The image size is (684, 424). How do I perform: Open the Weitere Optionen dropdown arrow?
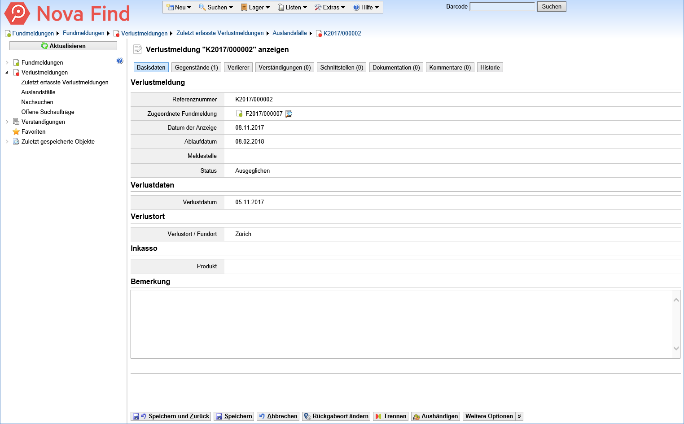pyautogui.click(x=519, y=416)
